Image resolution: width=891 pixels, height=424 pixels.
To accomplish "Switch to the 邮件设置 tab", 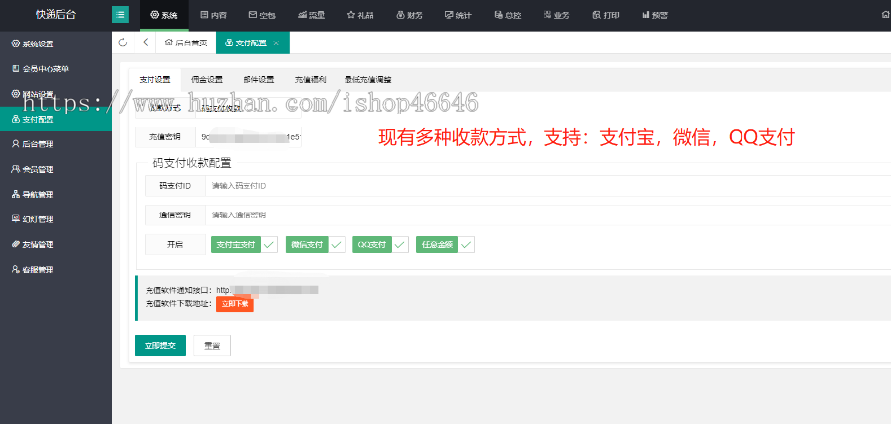I will pos(258,80).
